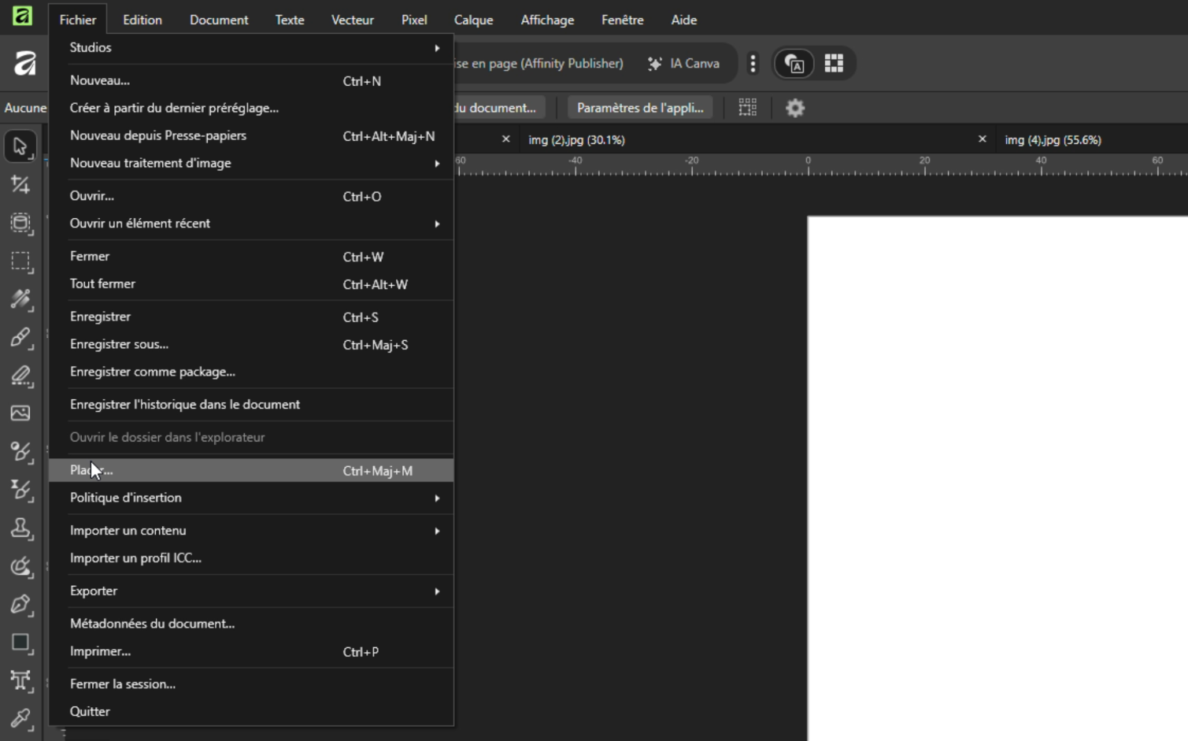Open the gear settings icon

coord(795,108)
